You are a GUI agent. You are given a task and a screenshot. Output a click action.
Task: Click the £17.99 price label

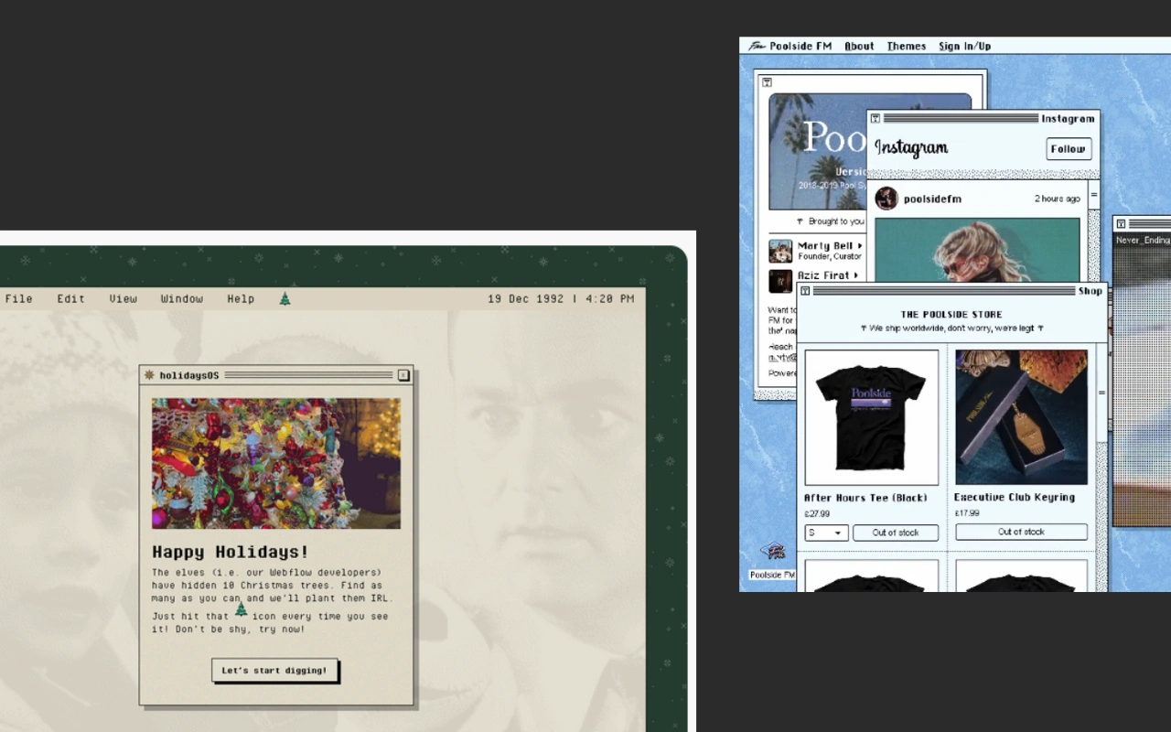(x=967, y=513)
